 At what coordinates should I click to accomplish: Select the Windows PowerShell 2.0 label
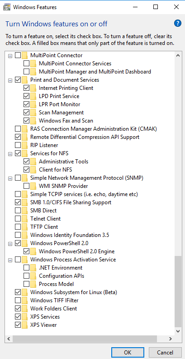[x=59, y=243]
